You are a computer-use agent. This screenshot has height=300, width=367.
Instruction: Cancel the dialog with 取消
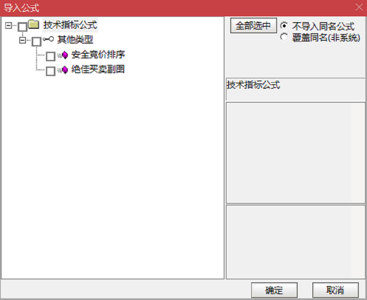pyautogui.click(x=335, y=290)
